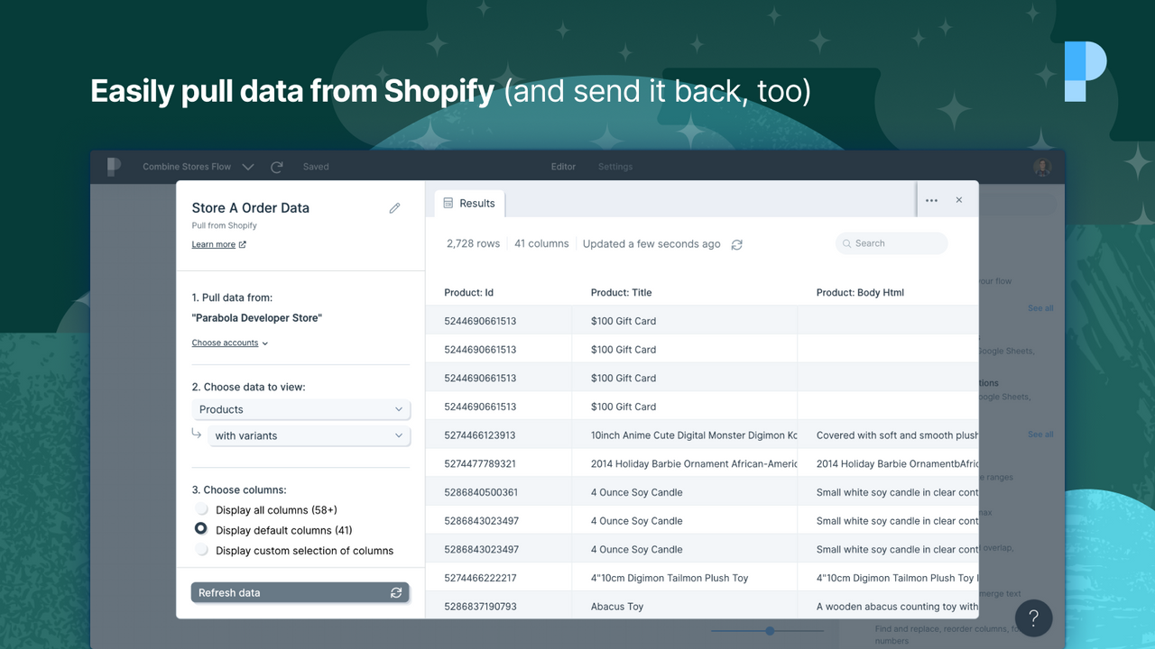
Task: Select Display default columns (41)
Action: pos(201,529)
